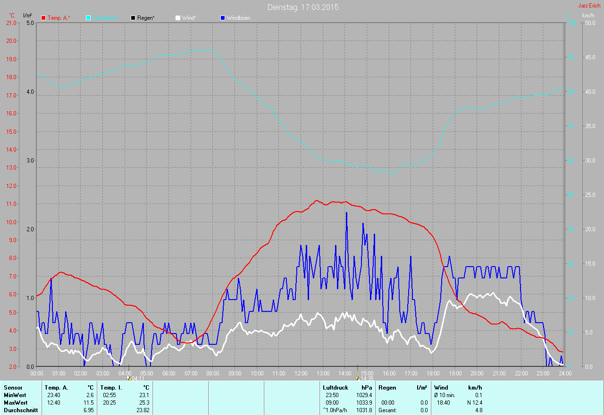Viewport: 604px width, 415px height.
Task: Click the white Wind legend swatch
Action: coord(177,18)
